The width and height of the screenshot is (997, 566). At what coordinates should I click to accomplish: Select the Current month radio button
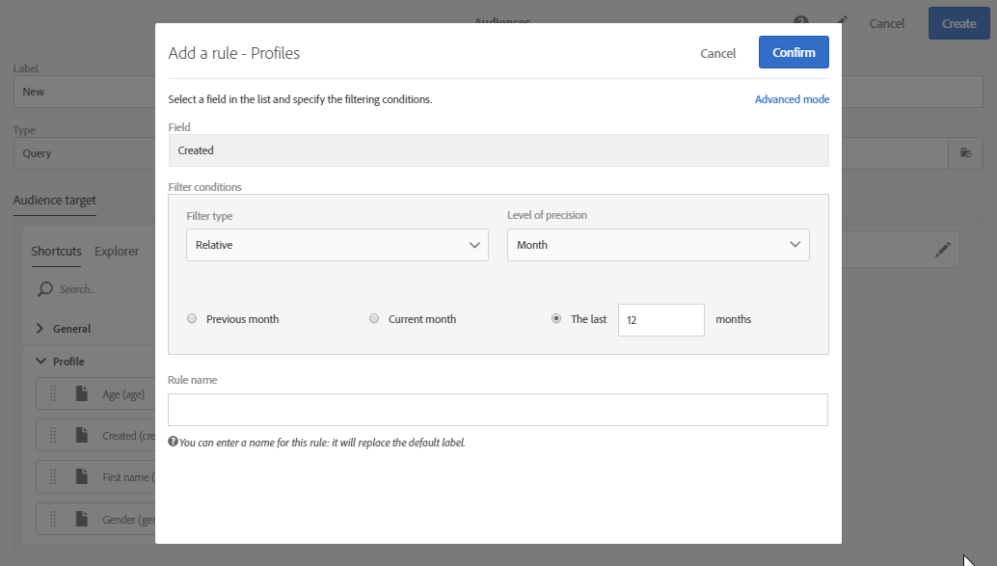[374, 319]
